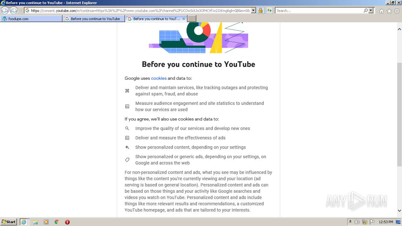Click Internet Explorer in the taskbar

point(24,222)
